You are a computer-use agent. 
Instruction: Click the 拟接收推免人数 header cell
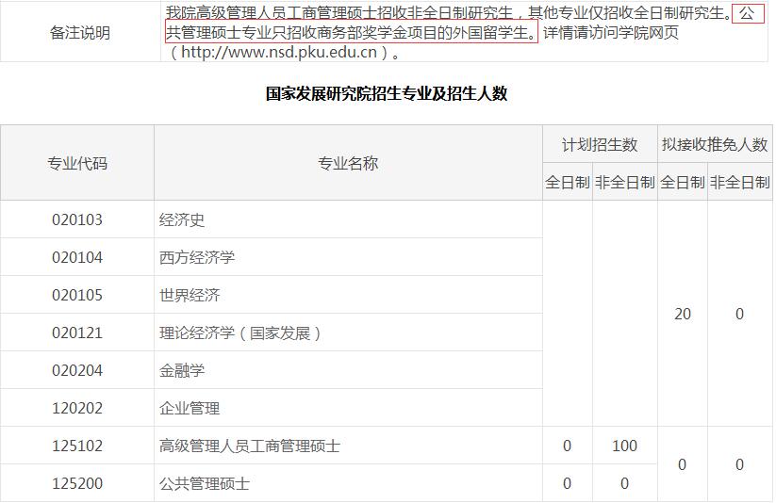(x=715, y=144)
